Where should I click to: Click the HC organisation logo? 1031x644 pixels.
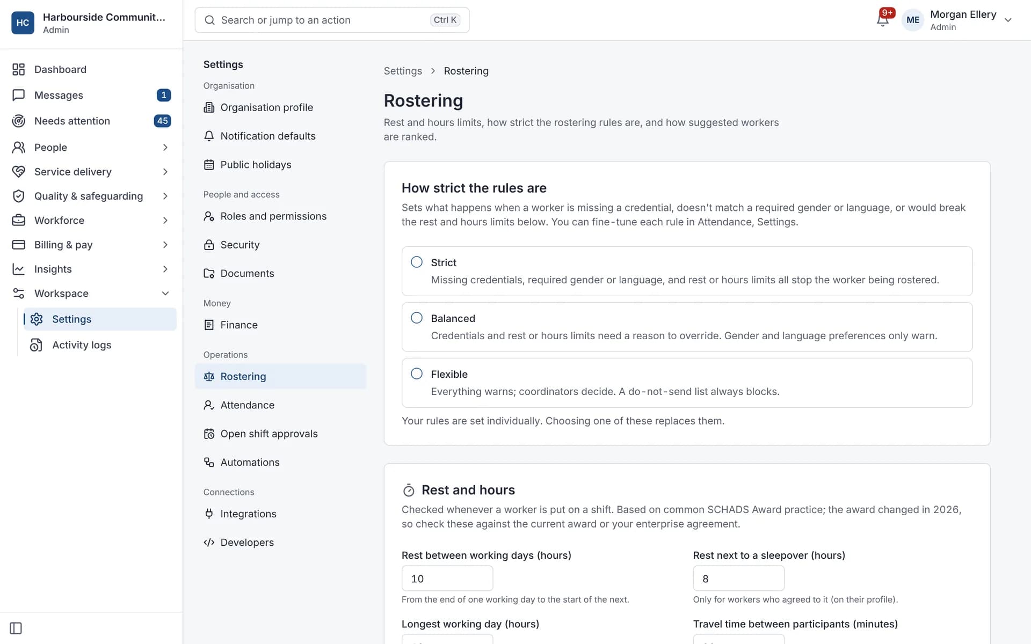pos(23,23)
